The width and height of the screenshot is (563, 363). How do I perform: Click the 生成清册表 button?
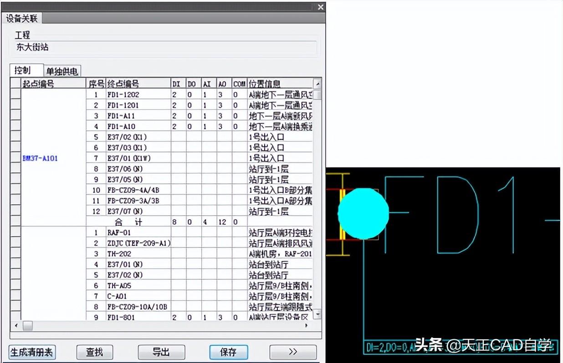(x=32, y=352)
